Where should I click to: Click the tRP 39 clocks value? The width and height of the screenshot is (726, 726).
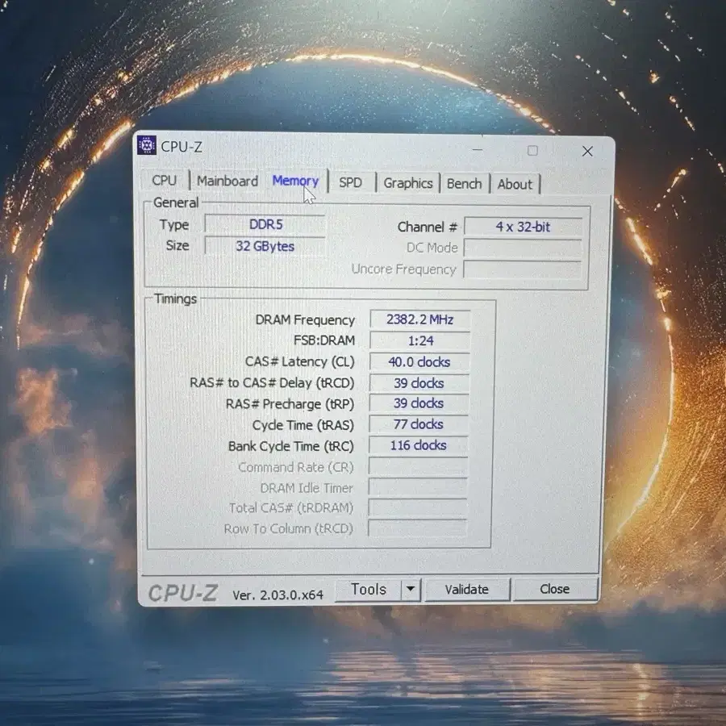[x=419, y=403]
